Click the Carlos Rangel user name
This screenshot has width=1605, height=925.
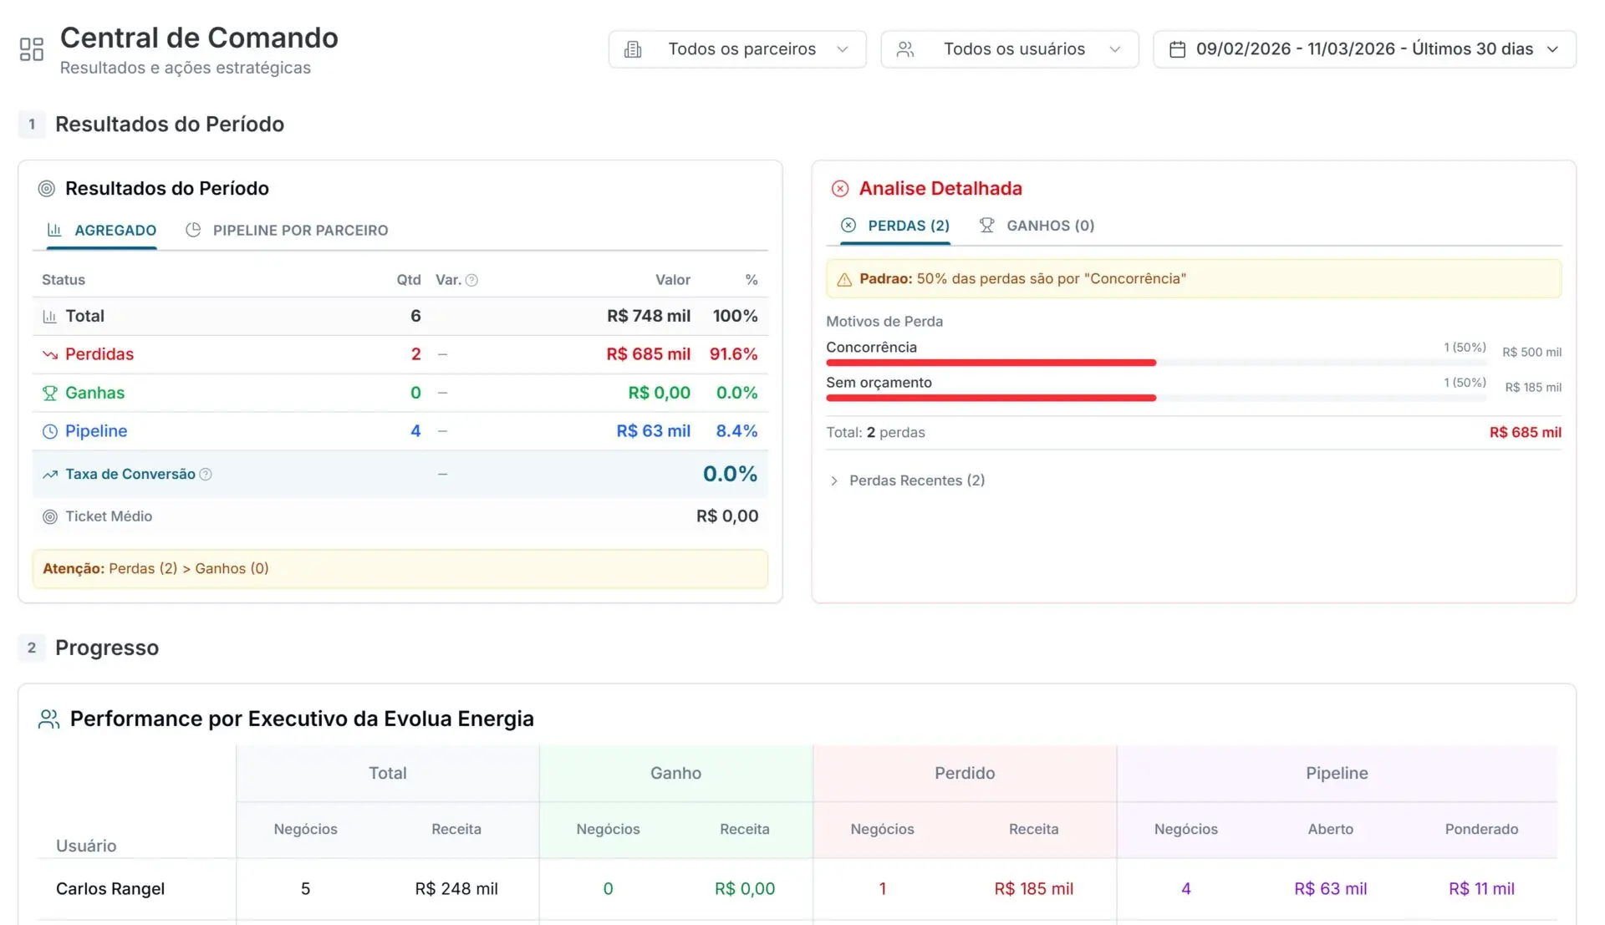(x=110, y=889)
